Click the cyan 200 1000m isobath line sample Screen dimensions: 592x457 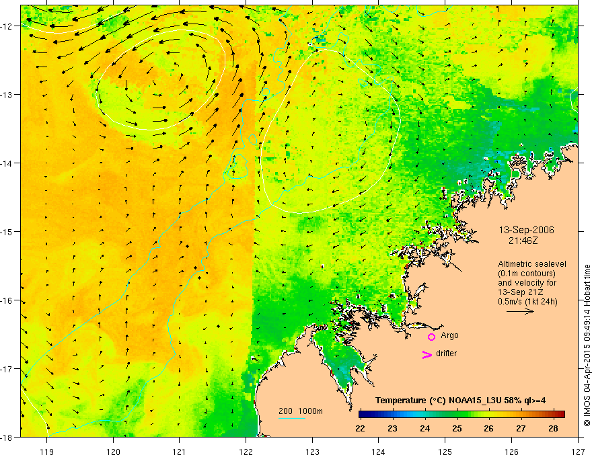coord(292,418)
